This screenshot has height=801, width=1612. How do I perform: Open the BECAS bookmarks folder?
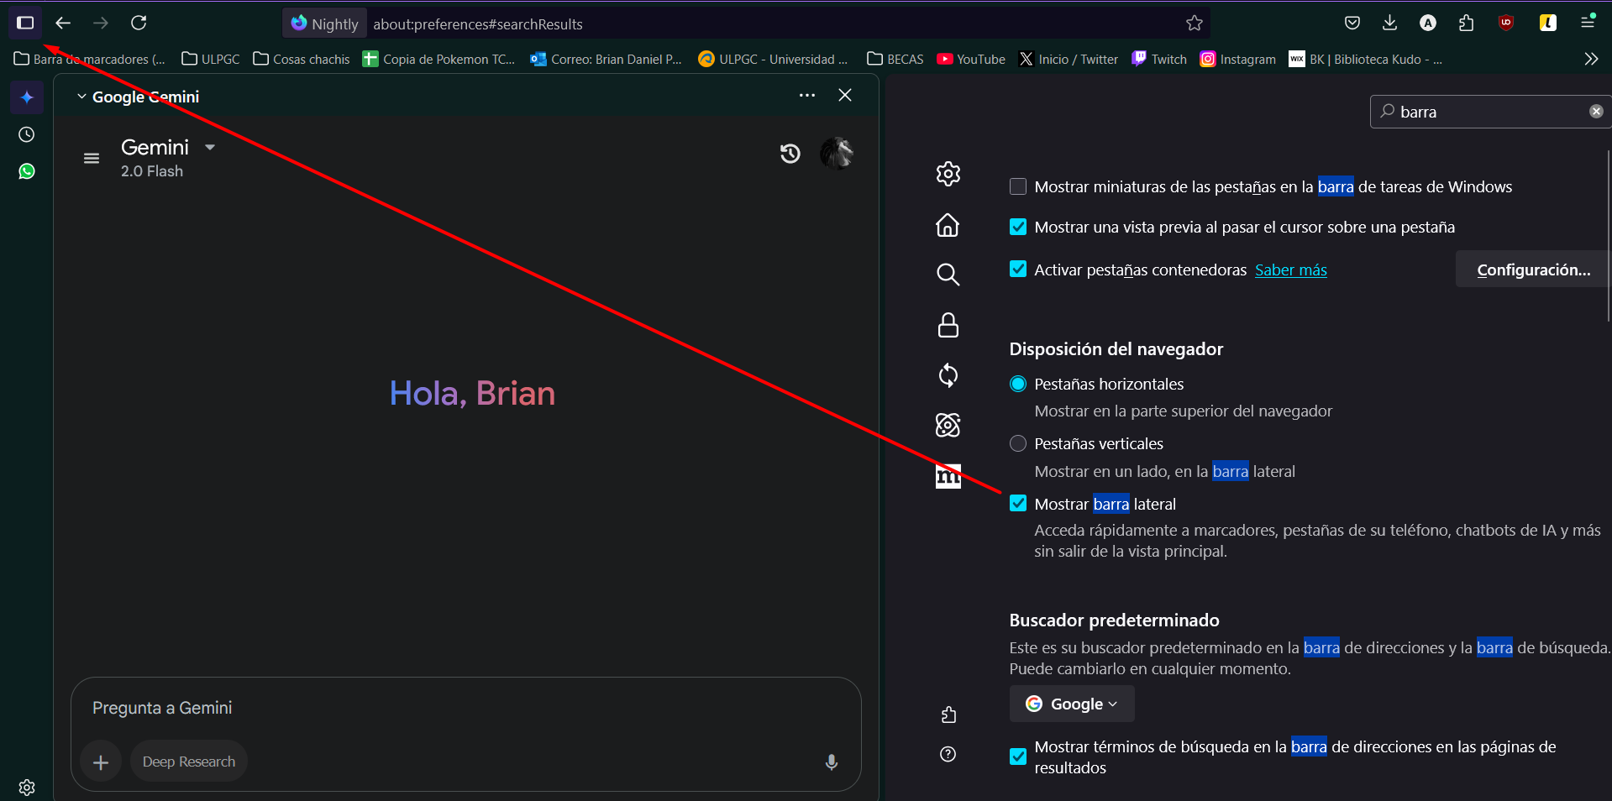pos(895,59)
